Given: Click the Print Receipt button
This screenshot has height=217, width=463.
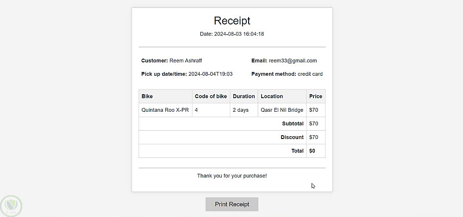Looking at the screenshot, I should (x=232, y=204).
